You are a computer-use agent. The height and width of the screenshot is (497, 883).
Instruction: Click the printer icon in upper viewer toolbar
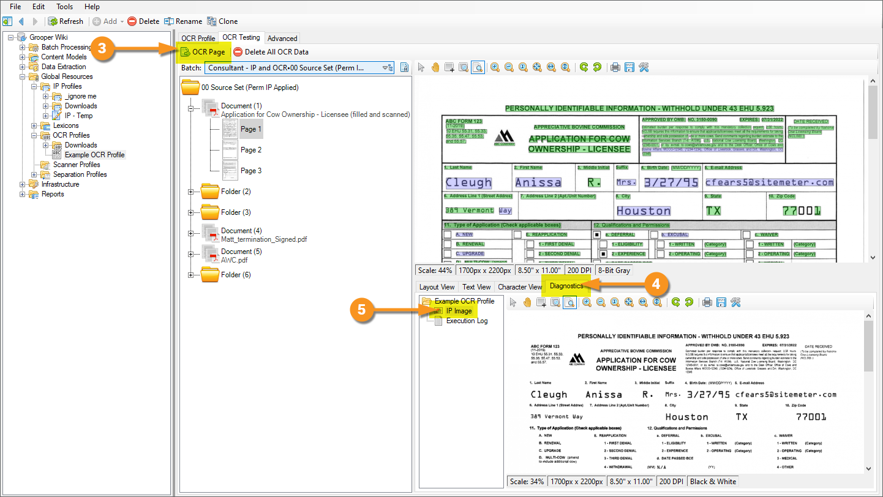tap(615, 67)
